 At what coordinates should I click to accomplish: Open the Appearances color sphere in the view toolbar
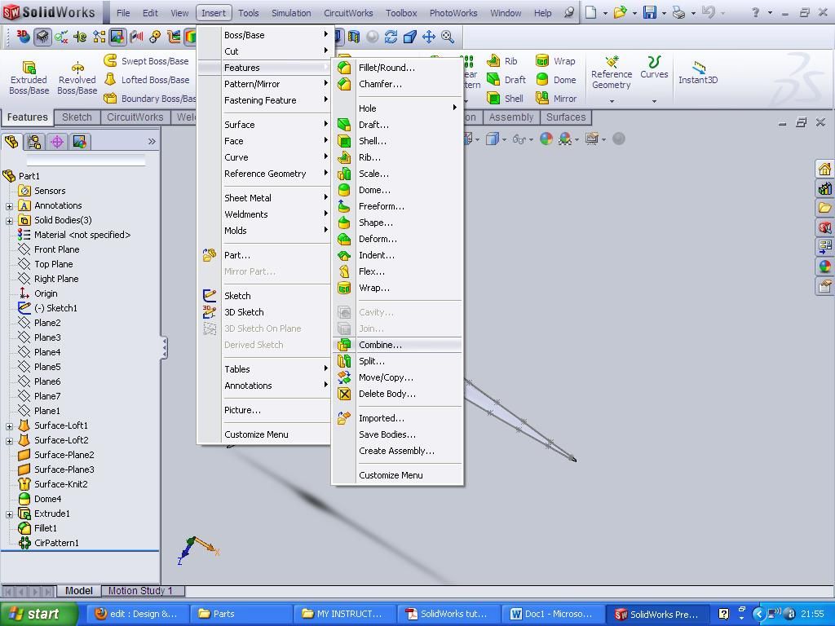[x=546, y=139]
